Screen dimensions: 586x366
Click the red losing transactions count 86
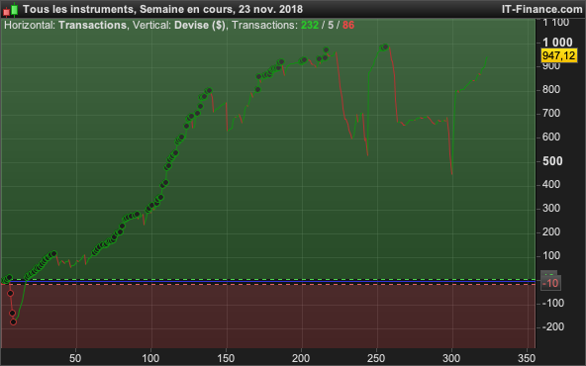(x=348, y=25)
